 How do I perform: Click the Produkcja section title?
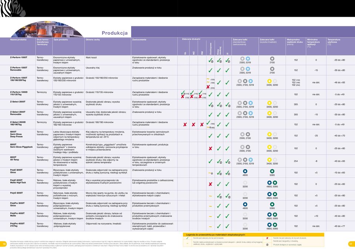[x=115, y=33]
